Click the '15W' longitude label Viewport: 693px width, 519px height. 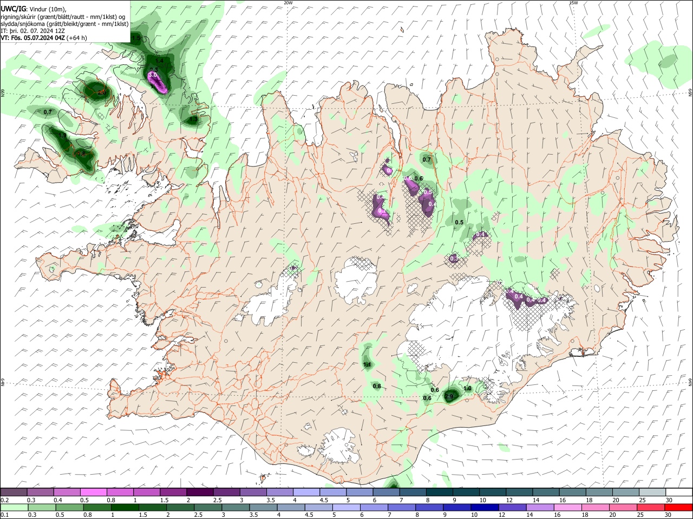(x=573, y=3)
